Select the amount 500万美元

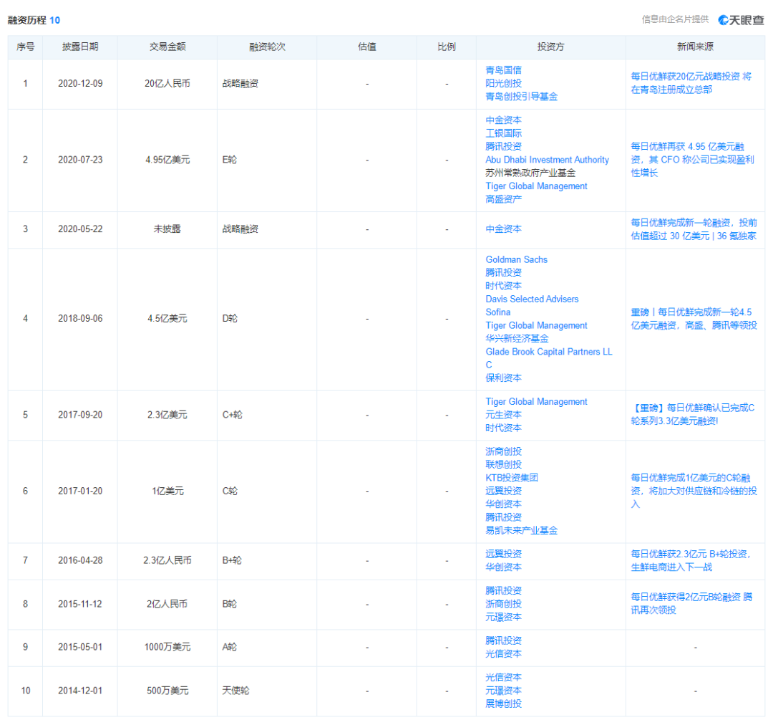click(x=167, y=691)
